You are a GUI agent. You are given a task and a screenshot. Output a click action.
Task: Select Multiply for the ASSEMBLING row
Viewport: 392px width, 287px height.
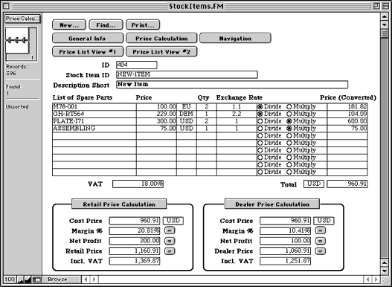point(289,129)
